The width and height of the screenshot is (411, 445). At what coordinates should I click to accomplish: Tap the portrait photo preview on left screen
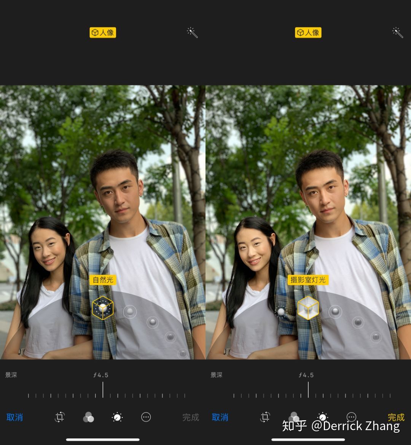(x=103, y=222)
